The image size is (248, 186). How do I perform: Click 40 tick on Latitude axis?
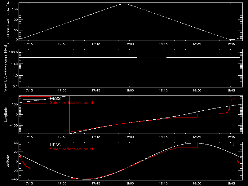click(x=16, y=143)
